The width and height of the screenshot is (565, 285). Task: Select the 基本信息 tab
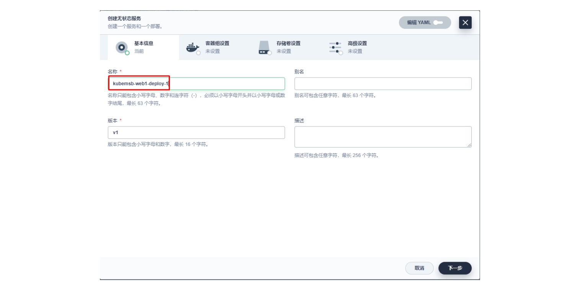(143, 47)
